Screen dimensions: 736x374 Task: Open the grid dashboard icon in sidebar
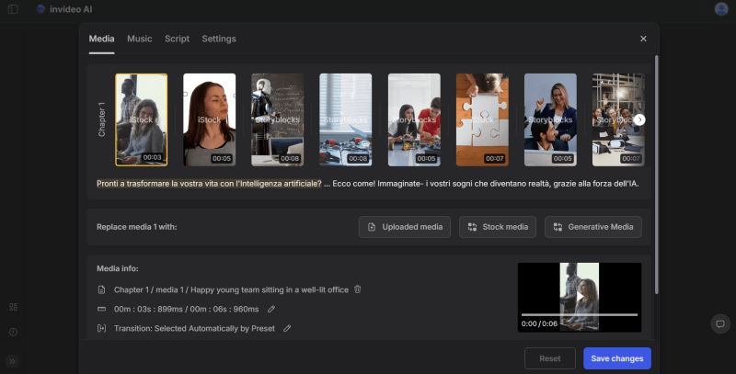pyautogui.click(x=13, y=307)
